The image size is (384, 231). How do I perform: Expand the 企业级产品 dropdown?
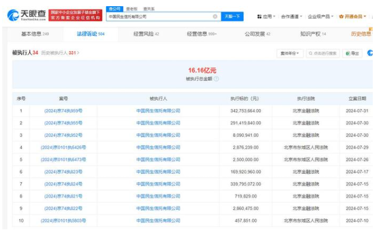(321, 16)
